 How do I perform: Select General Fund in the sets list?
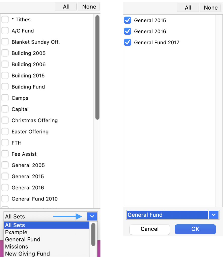point(23,239)
